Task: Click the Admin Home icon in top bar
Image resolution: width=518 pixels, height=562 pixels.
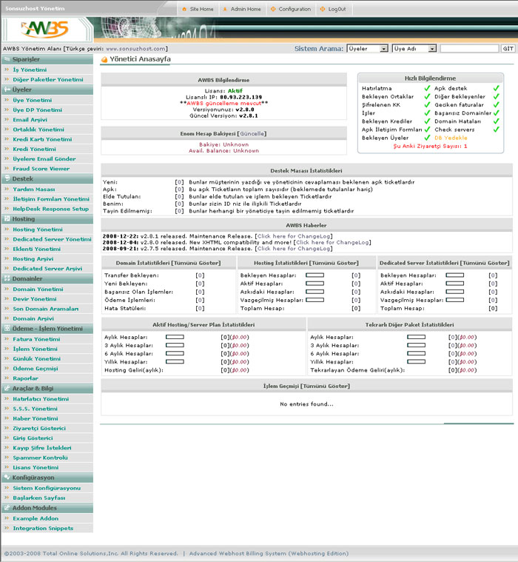Action: 225,10
